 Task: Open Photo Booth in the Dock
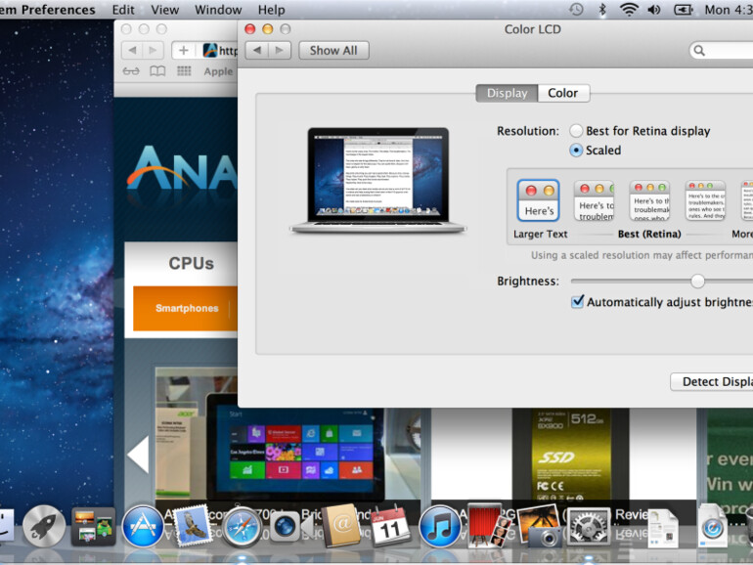coord(489,526)
